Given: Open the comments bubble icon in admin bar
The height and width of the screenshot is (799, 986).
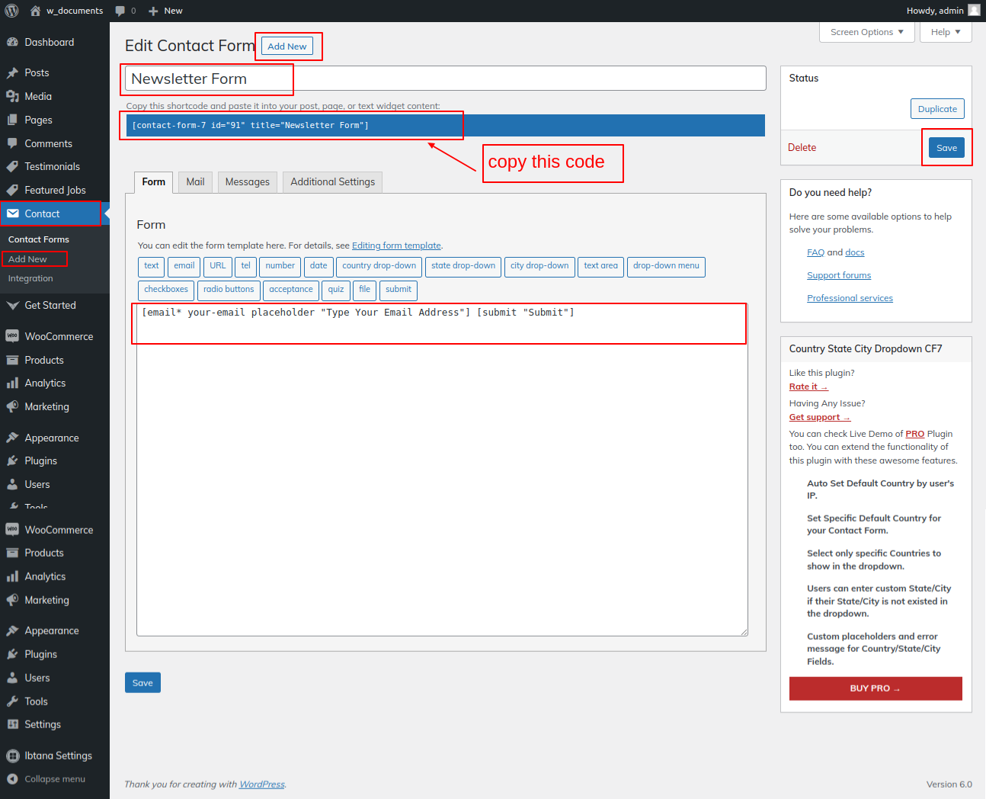Looking at the screenshot, I should tap(120, 11).
